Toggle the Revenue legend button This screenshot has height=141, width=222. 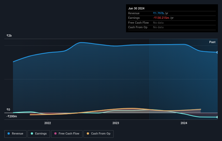point(15,134)
